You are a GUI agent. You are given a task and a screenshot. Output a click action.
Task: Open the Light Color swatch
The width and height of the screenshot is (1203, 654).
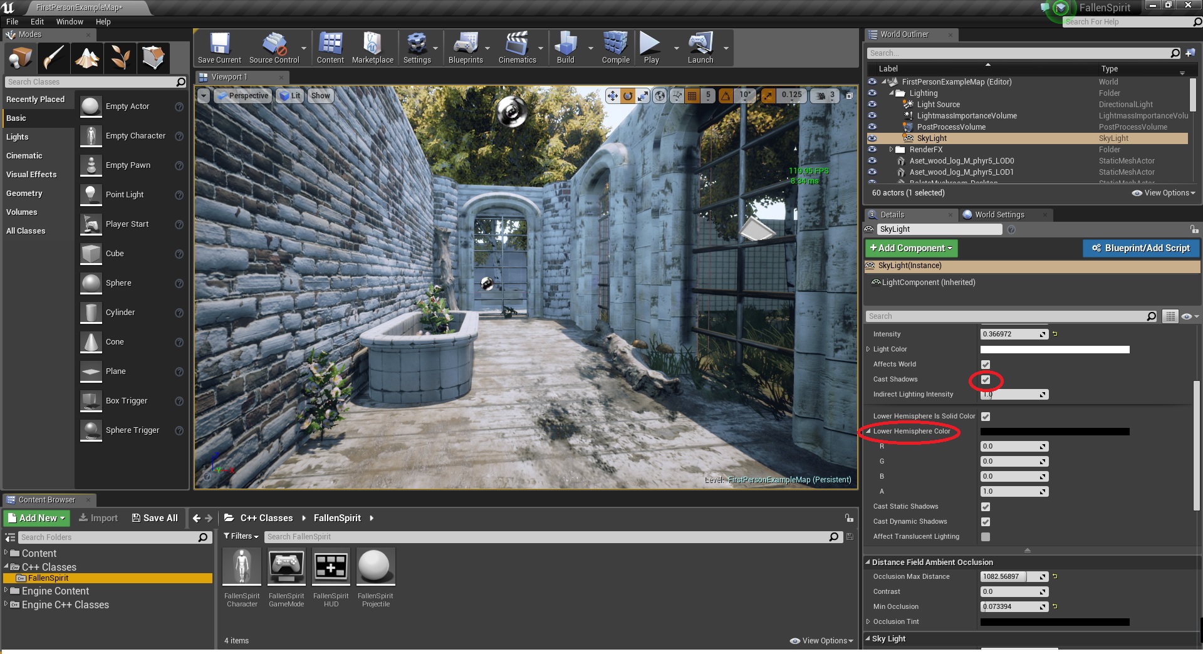1055,350
